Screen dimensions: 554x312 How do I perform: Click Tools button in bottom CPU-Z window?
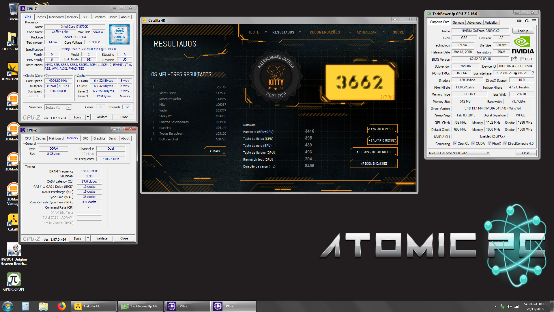point(77,238)
